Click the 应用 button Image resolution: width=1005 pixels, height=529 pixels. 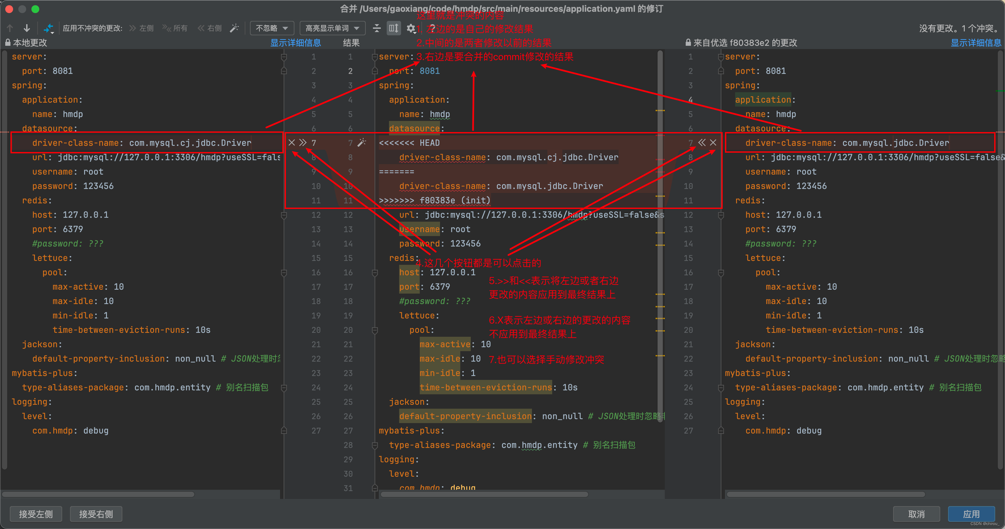971,514
